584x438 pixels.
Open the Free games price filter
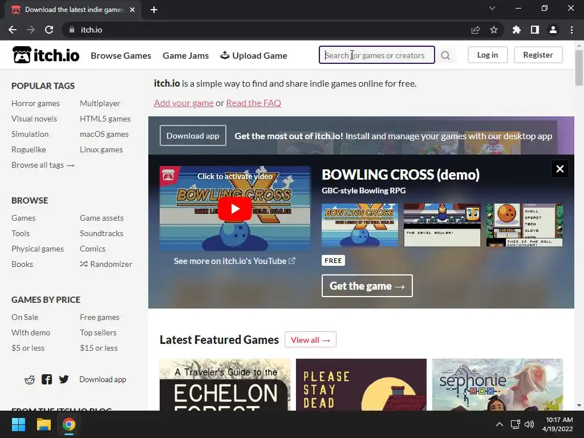click(x=99, y=317)
